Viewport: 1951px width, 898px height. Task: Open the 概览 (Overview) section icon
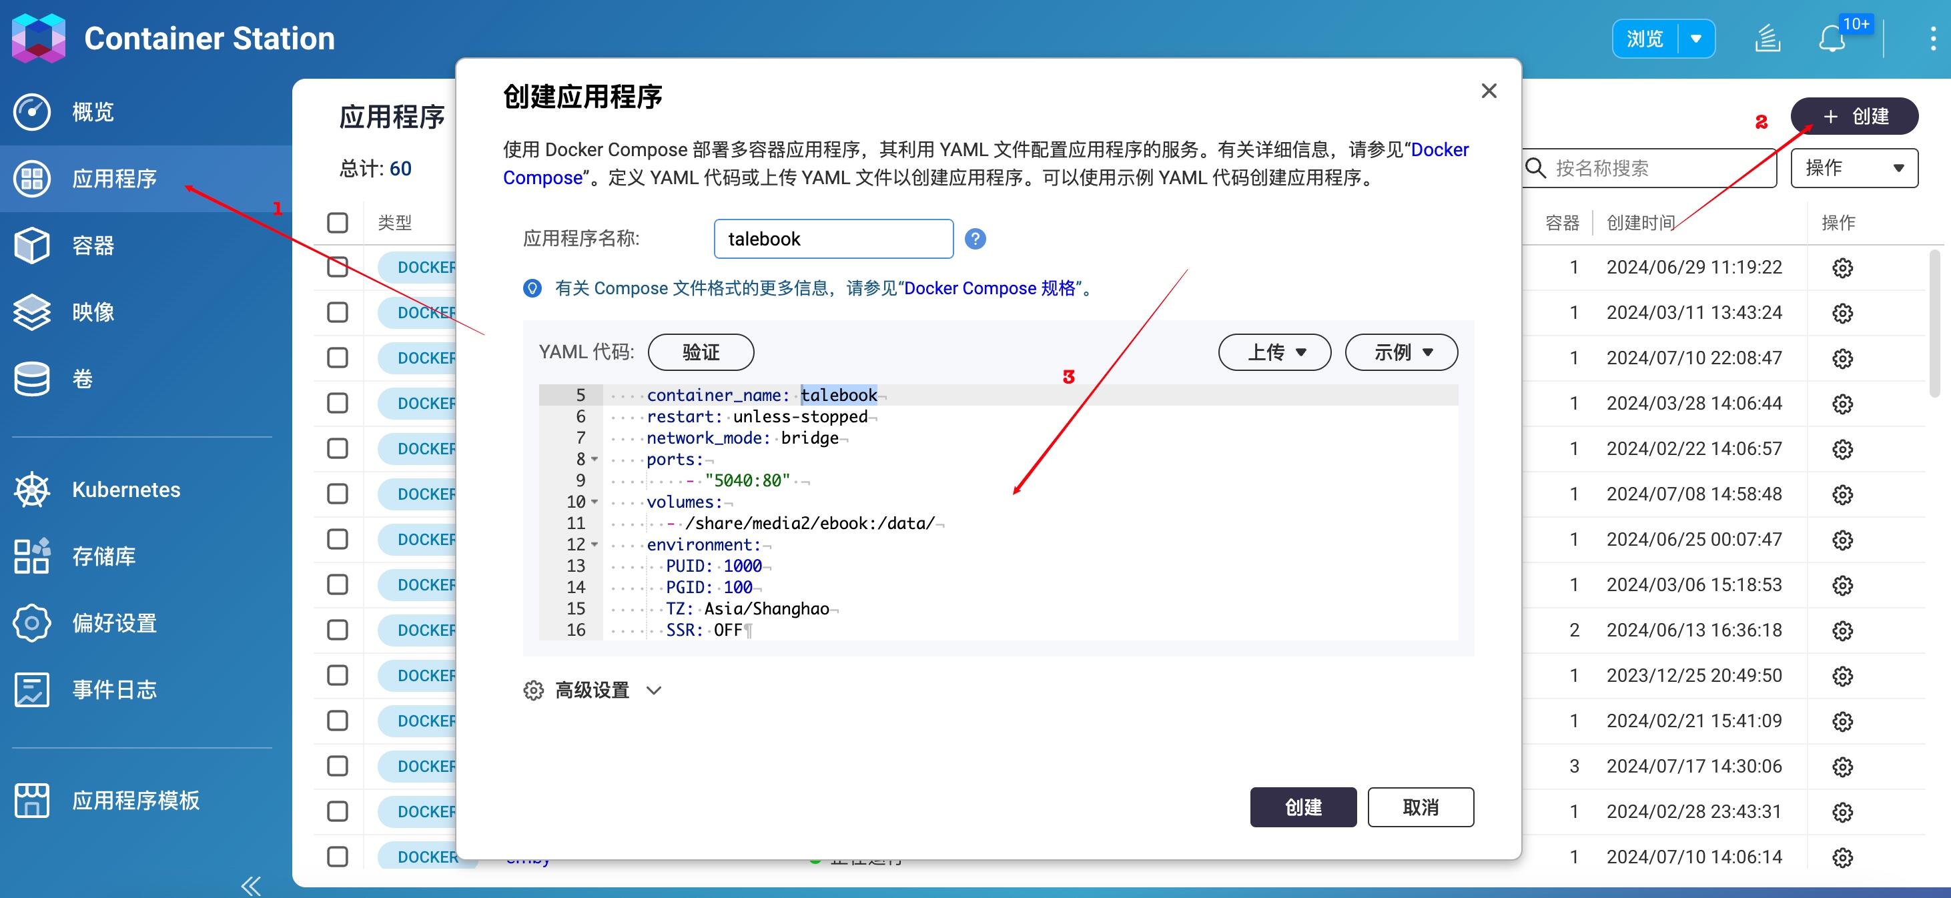31,111
